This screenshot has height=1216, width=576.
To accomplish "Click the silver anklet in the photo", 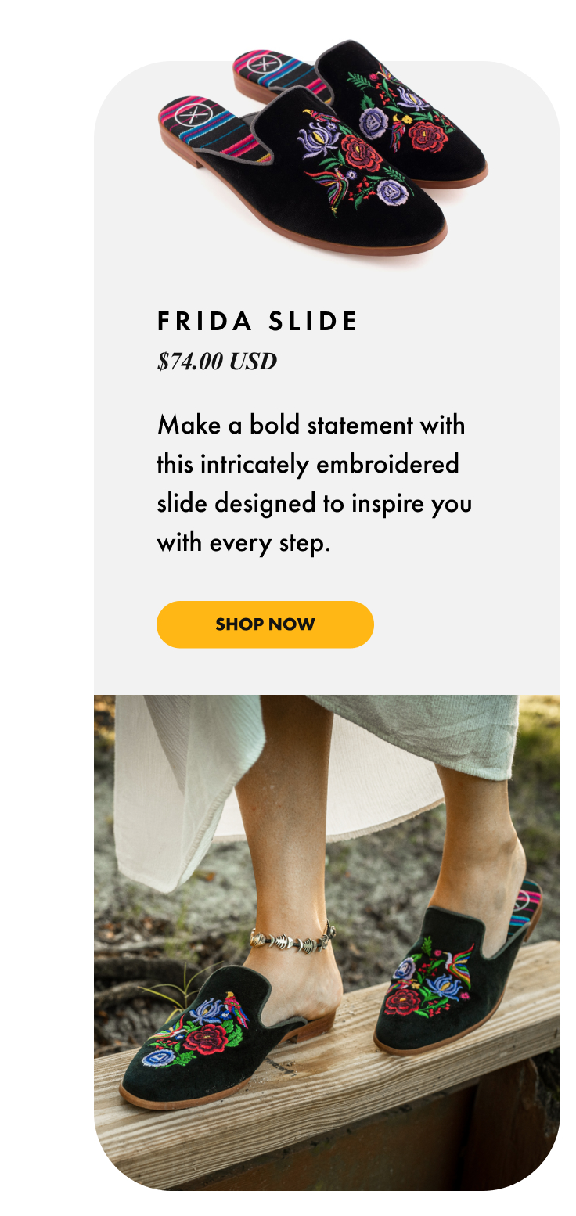I will pos(293,938).
